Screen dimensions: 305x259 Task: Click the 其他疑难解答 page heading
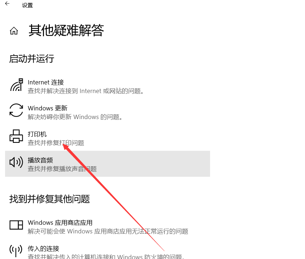66,30
